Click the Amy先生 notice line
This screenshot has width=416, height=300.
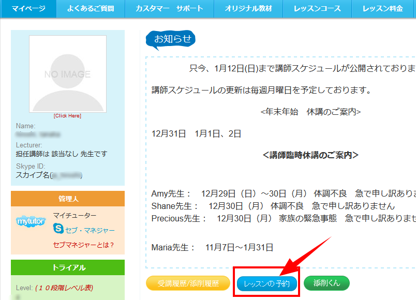(x=284, y=193)
